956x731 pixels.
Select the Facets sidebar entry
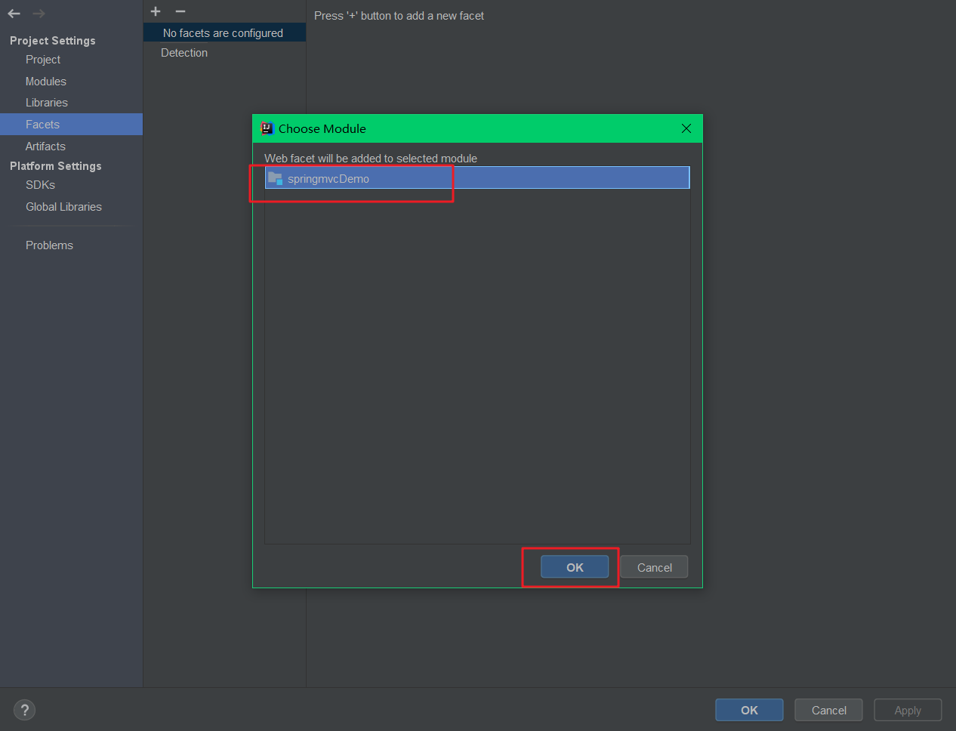[42, 124]
